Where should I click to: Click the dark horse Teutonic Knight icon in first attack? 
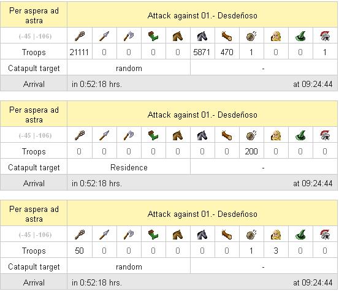202,36
